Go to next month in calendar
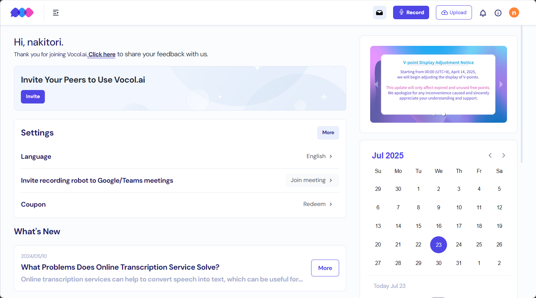 [x=504, y=155]
